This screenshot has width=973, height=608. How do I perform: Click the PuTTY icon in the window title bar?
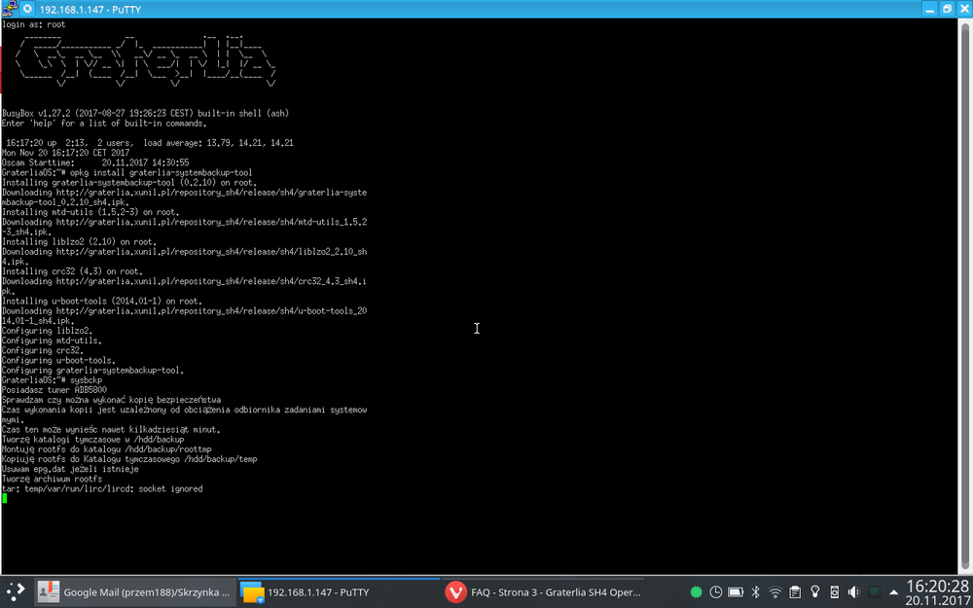[x=8, y=9]
